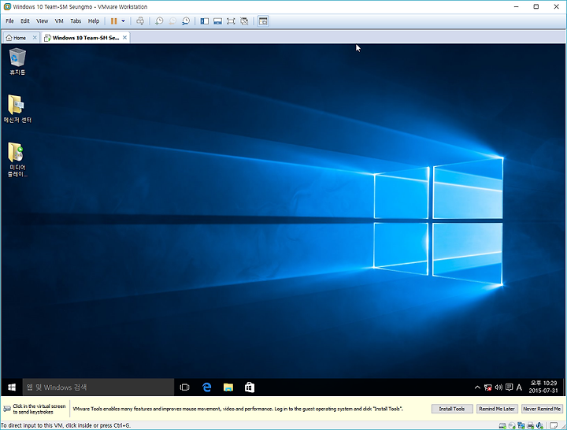
Task: Click Never Remind Me
Action: pyautogui.click(x=542, y=409)
